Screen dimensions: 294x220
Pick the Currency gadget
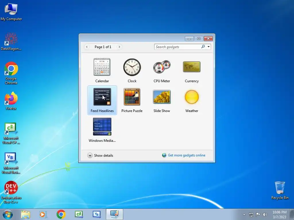pyautogui.click(x=192, y=70)
